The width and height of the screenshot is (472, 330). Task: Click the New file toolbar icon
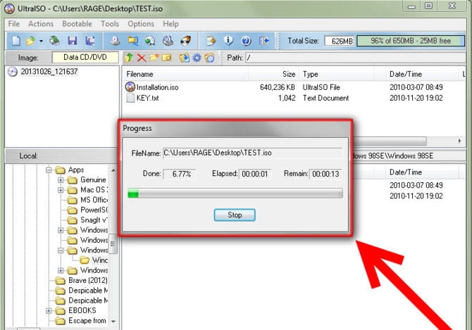click(x=15, y=41)
